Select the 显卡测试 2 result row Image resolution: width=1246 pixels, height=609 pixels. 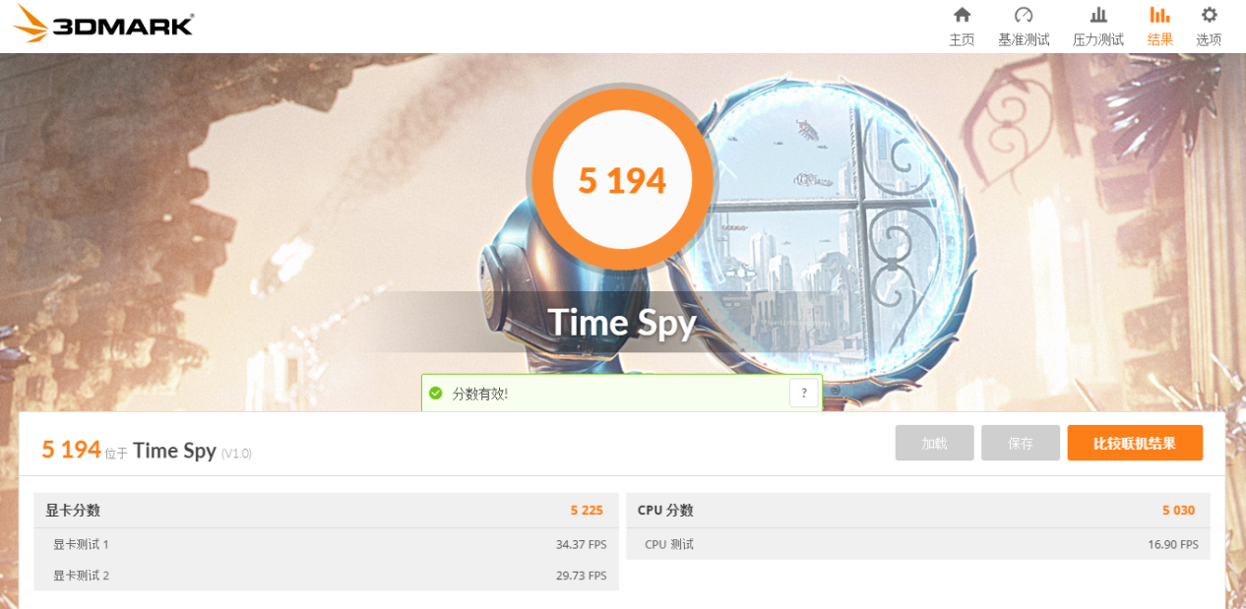326,575
